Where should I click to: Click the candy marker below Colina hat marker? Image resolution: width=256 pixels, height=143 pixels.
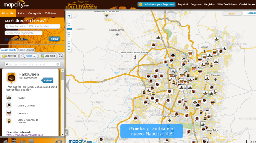point(153,45)
